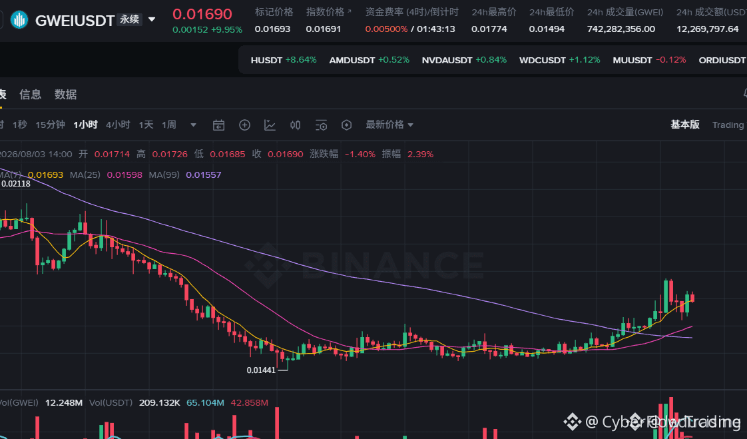Open AMDUSDT ticker in the marquee
747x439 pixels.
pyautogui.click(x=370, y=60)
